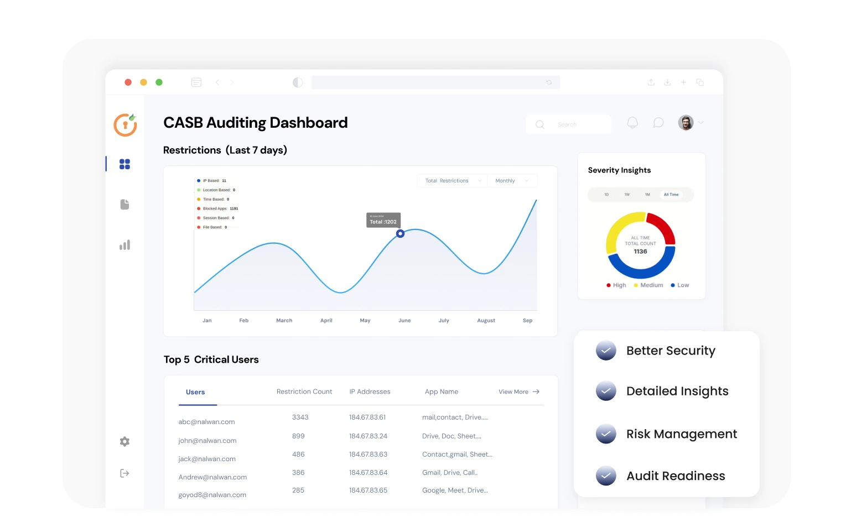851x517 pixels.
Task: Click the Better Security checkmark badge
Action: [x=606, y=351]
